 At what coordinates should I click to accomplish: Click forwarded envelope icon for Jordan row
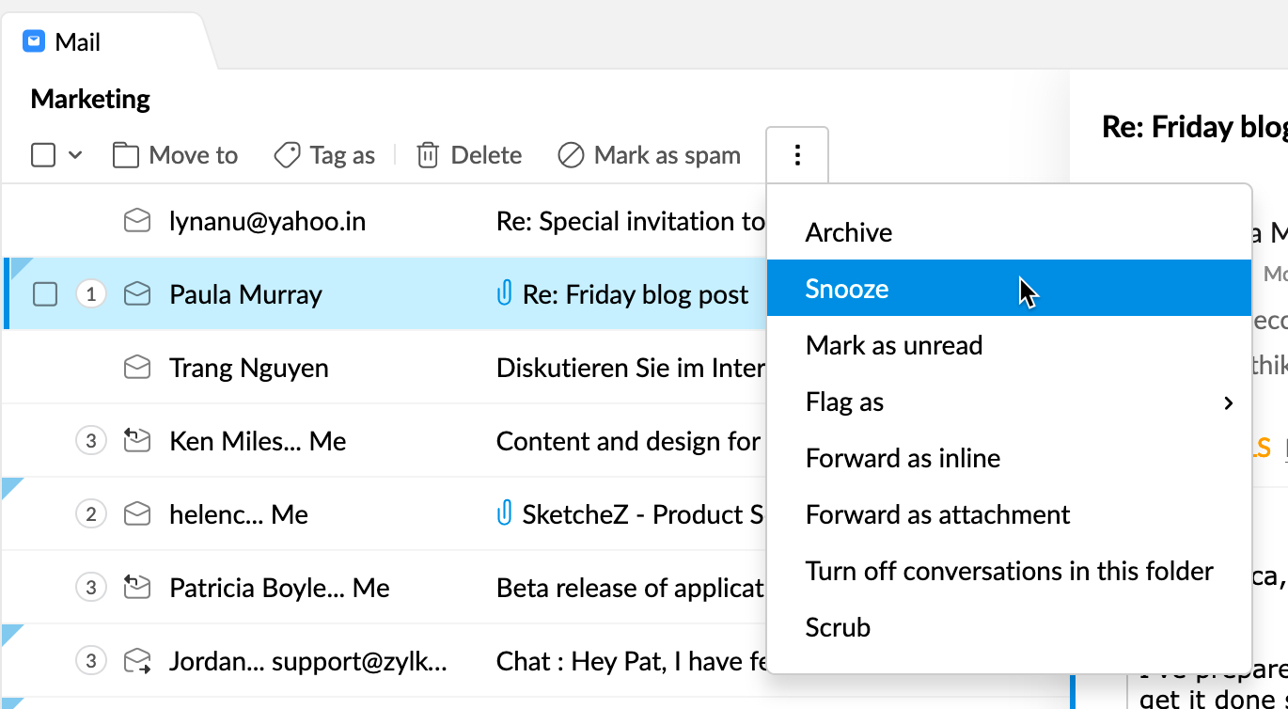tap(137, 661)
